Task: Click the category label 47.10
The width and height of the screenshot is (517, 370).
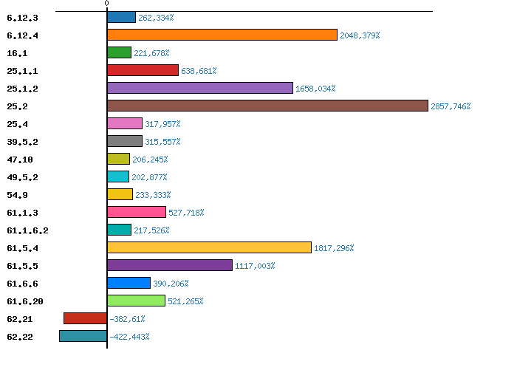Action: [19, 160]
